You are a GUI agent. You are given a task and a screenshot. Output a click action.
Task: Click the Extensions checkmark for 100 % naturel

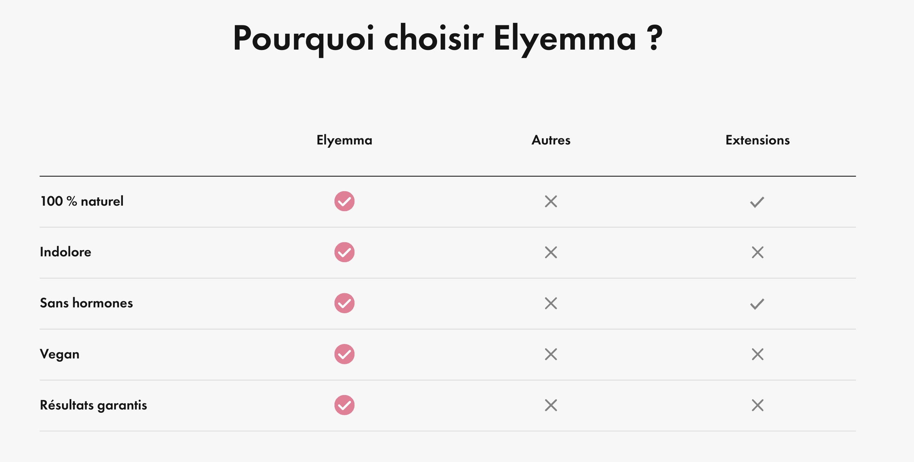coord(757,202)
